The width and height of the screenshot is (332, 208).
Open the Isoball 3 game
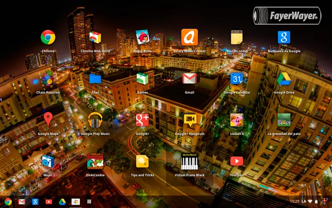(237, 120)
